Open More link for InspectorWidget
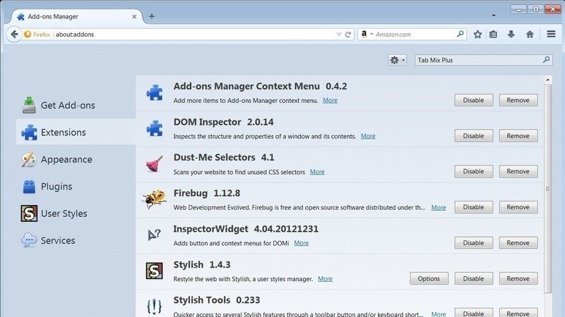The height and width of the screenshot is (317, 565). (x=302, y=243)
